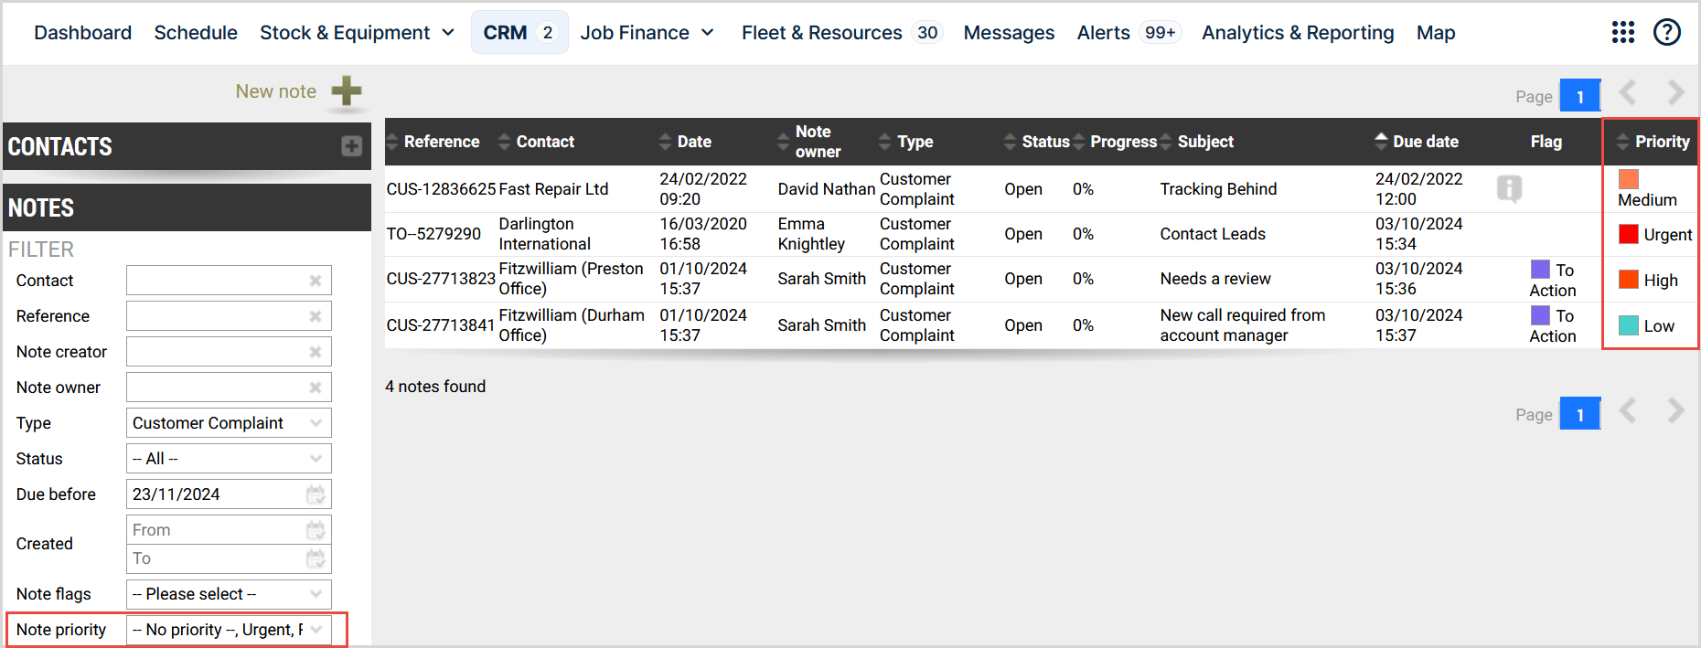The image size is (1701, 648).
Task: Open the Note priority dropdown
Action: [229, 630]
